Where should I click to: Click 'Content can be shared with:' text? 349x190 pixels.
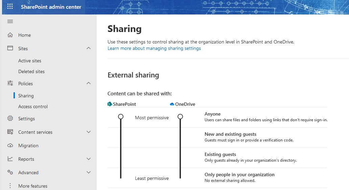[x=140, y=94]
